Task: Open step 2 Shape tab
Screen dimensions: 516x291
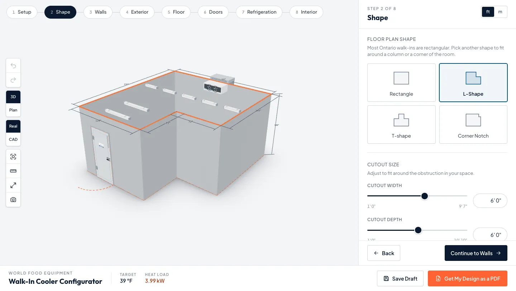Action: (x=60, y=12)
